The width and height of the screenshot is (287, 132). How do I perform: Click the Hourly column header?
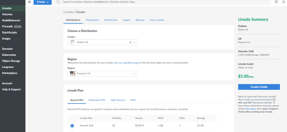[139, 118]
